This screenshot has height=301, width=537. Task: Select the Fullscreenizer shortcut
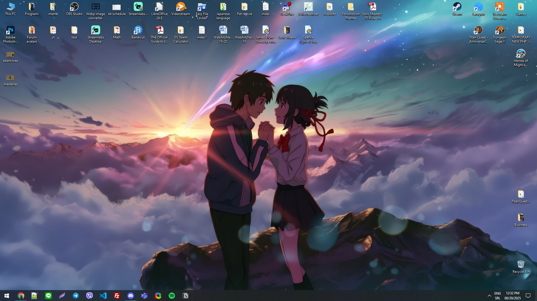coord(308,9)
